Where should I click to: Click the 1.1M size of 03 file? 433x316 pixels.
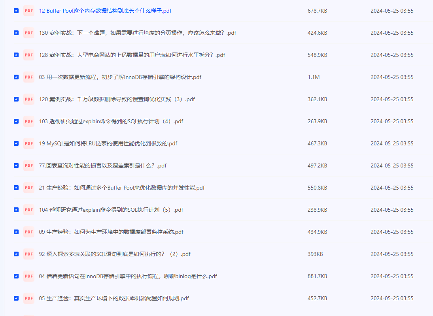[314, 77]
